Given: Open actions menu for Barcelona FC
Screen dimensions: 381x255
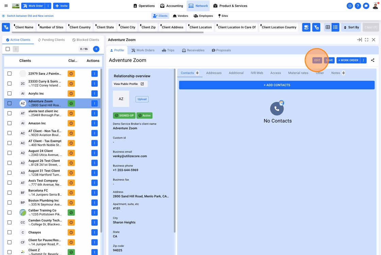Looking at the screenshot, I should point(95,193).
